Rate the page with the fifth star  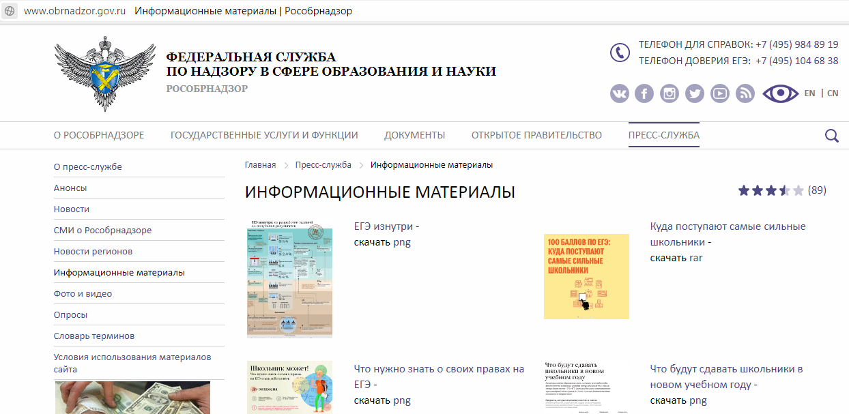pyautogui.click(x=798, y=190)
